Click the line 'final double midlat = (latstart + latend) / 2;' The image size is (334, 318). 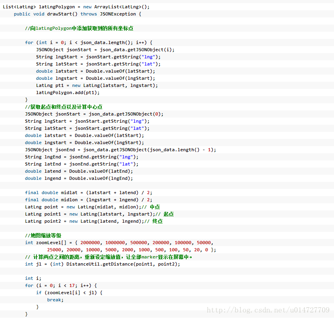pyautogui.click(x=89, y=193)
